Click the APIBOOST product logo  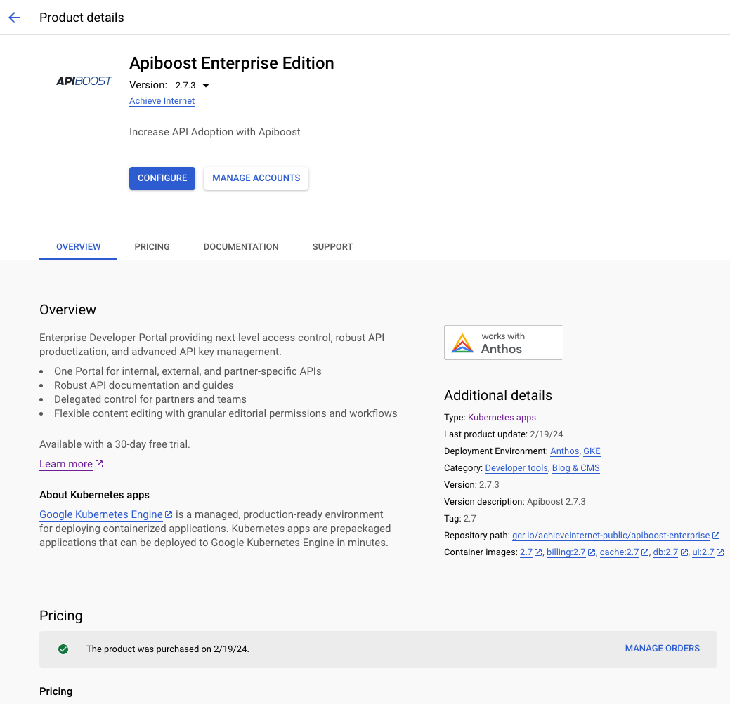(x=84, y=81)
